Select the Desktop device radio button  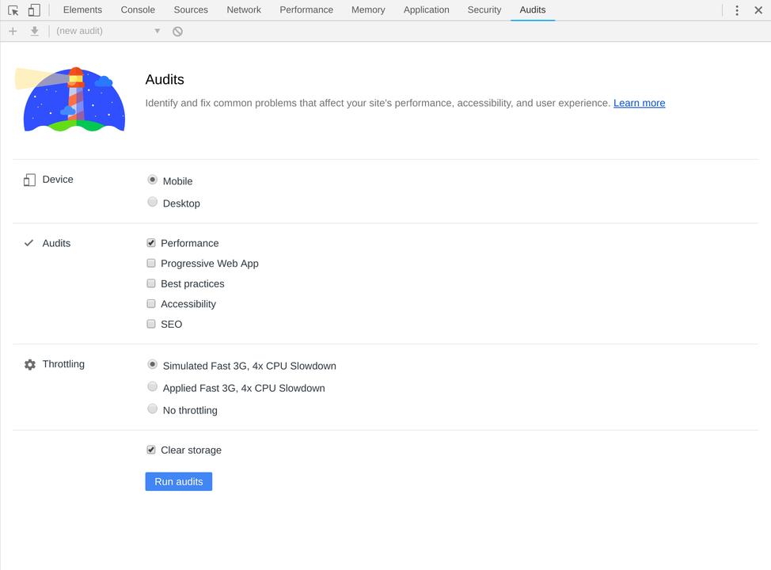click(x=153, y=202)
